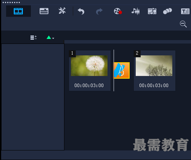Click clip number 2 badge

click(137, 53)
